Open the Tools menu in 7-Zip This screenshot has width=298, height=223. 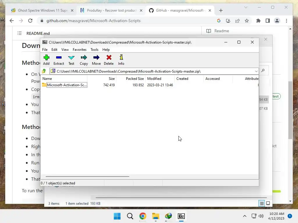(95, 49)
